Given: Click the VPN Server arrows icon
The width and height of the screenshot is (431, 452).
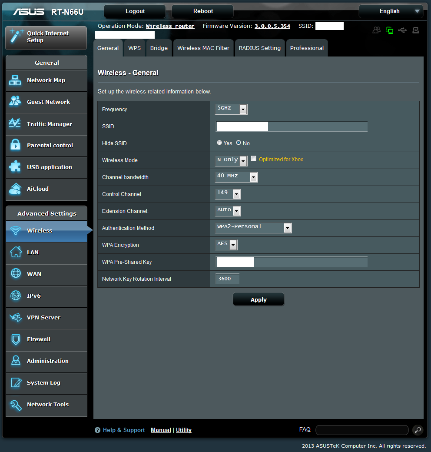Looking at the screenshot, I should click(16, 317).
